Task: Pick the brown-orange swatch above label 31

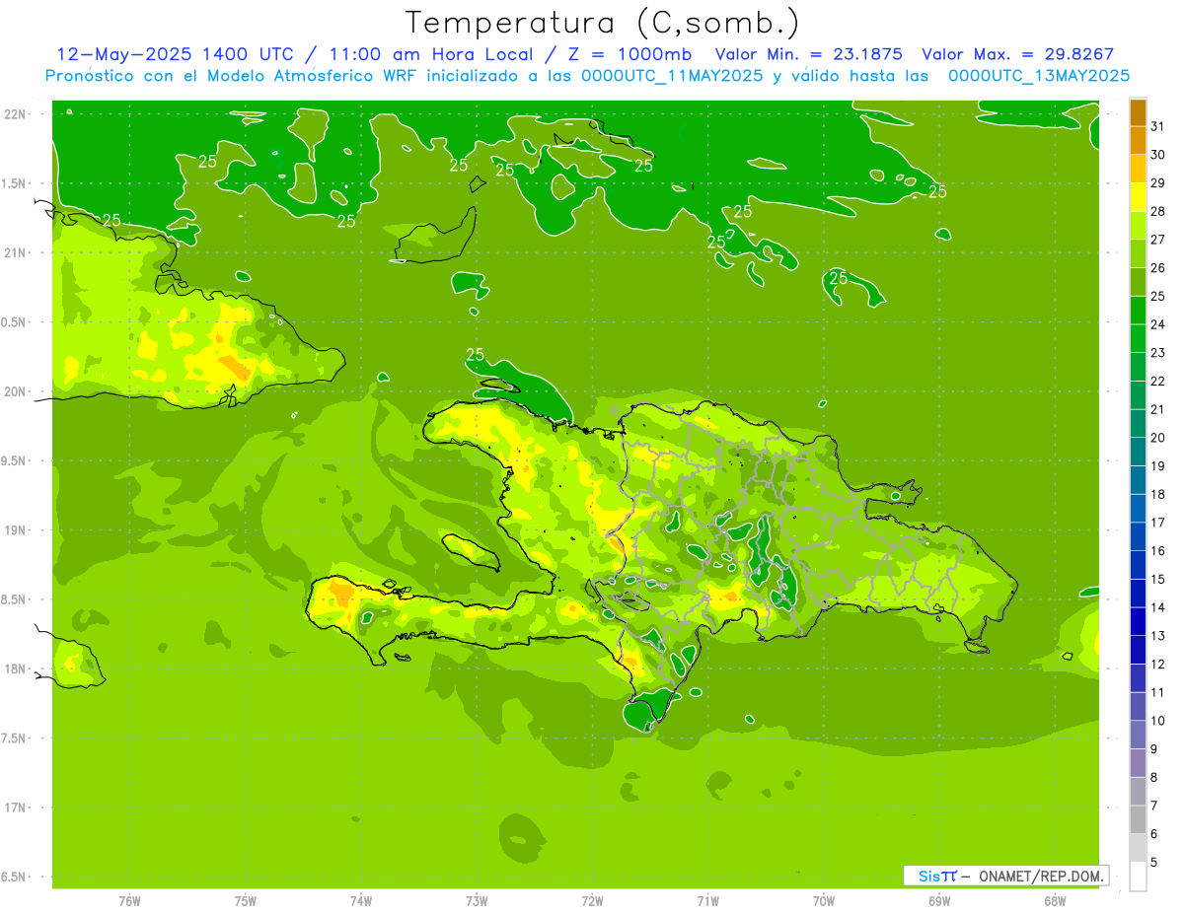Action: 1138,112
